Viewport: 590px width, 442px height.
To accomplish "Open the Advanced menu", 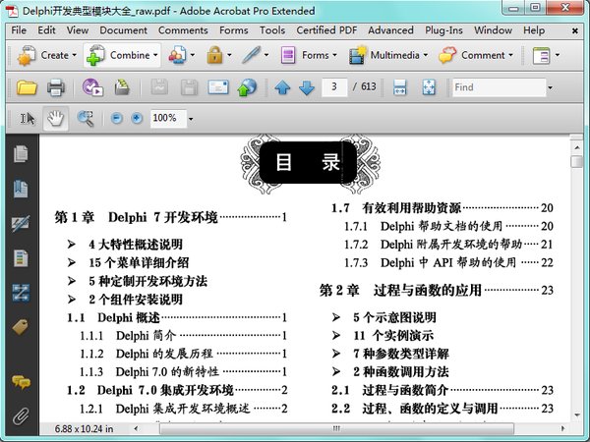I will [x=390, y=30].
